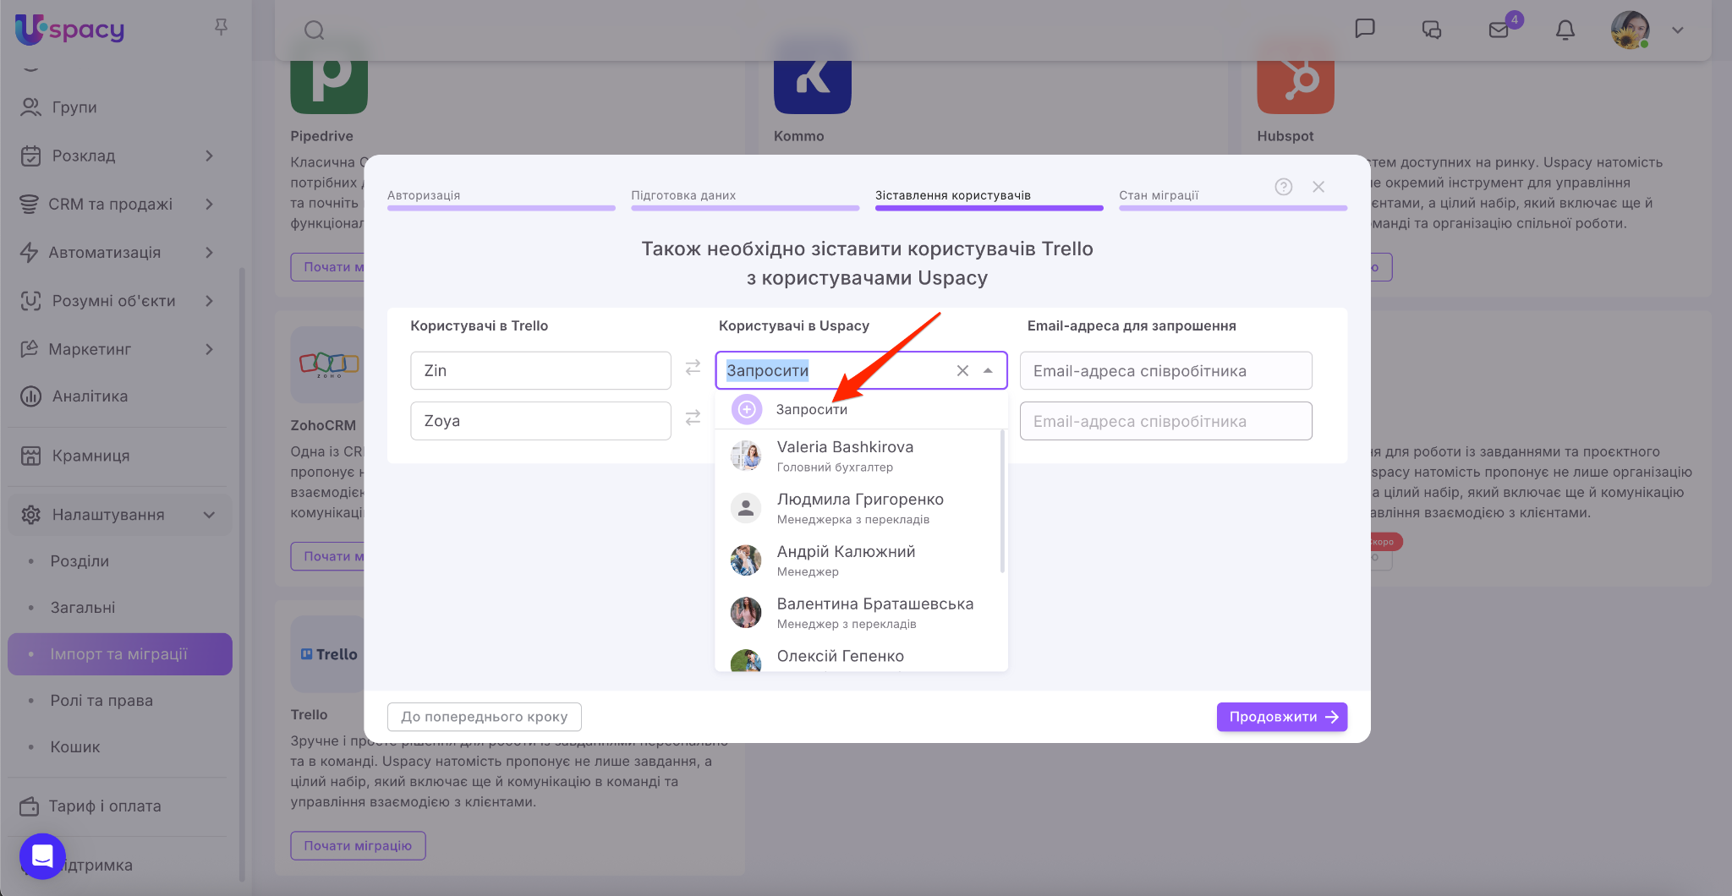The image size is (1732, 896).
Task: Click the help question mark icon
Action: click(1283, 187)
